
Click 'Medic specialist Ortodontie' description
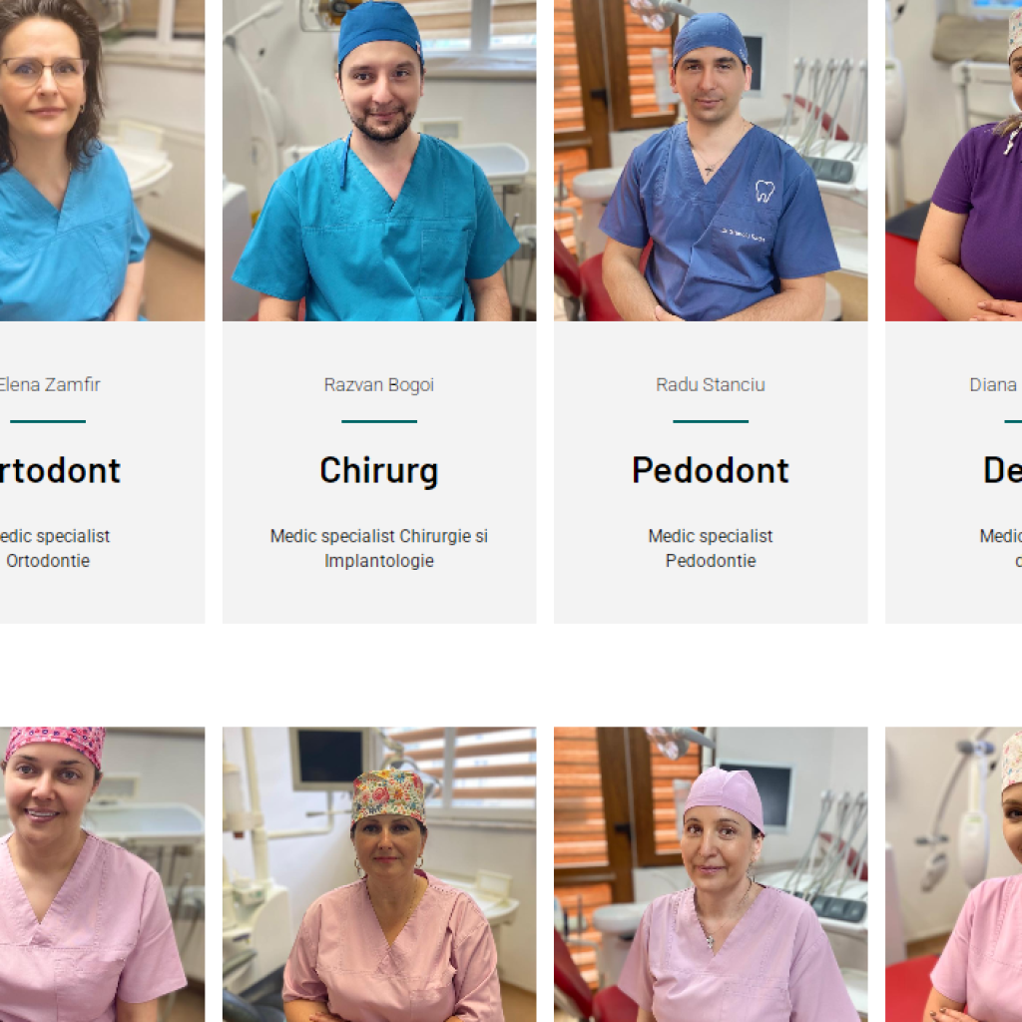[x=55, y=548]
